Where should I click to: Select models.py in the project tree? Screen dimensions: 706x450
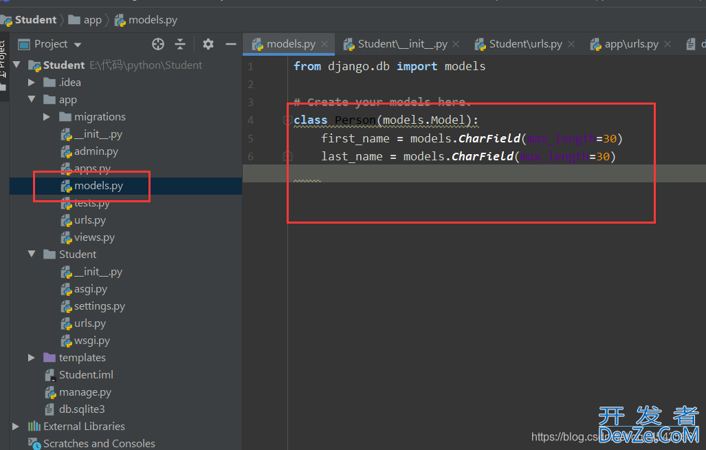click(98, 186)
